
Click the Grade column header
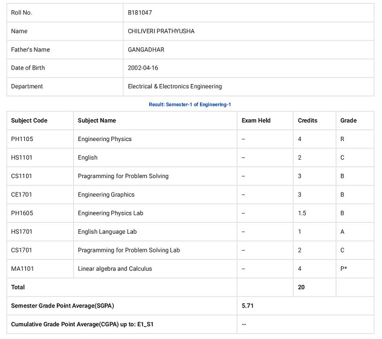pos(348,120)
